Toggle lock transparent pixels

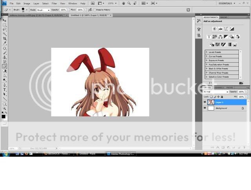coord(211,97)
